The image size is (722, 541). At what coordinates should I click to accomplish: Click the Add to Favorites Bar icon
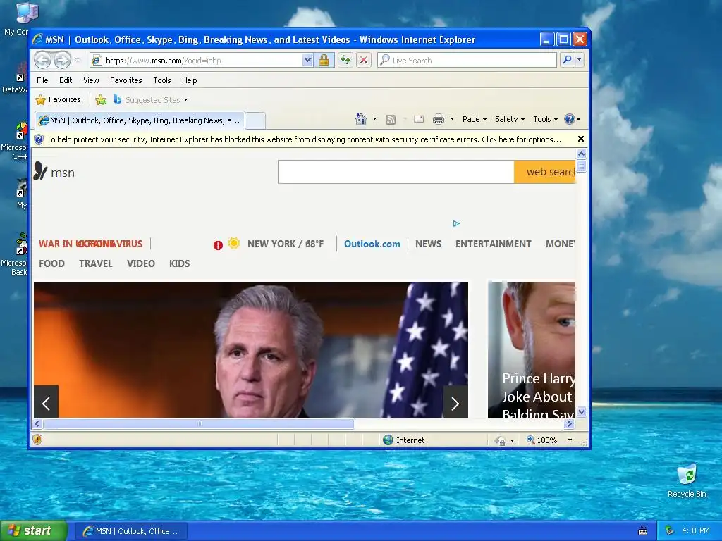click(x=101, y=99)
